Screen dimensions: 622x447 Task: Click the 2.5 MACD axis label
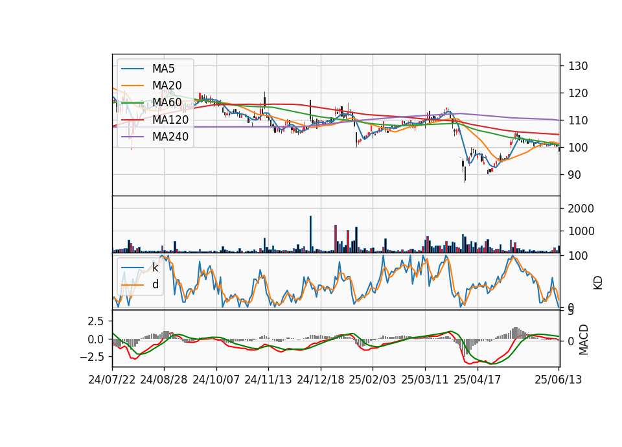(96, 321)
